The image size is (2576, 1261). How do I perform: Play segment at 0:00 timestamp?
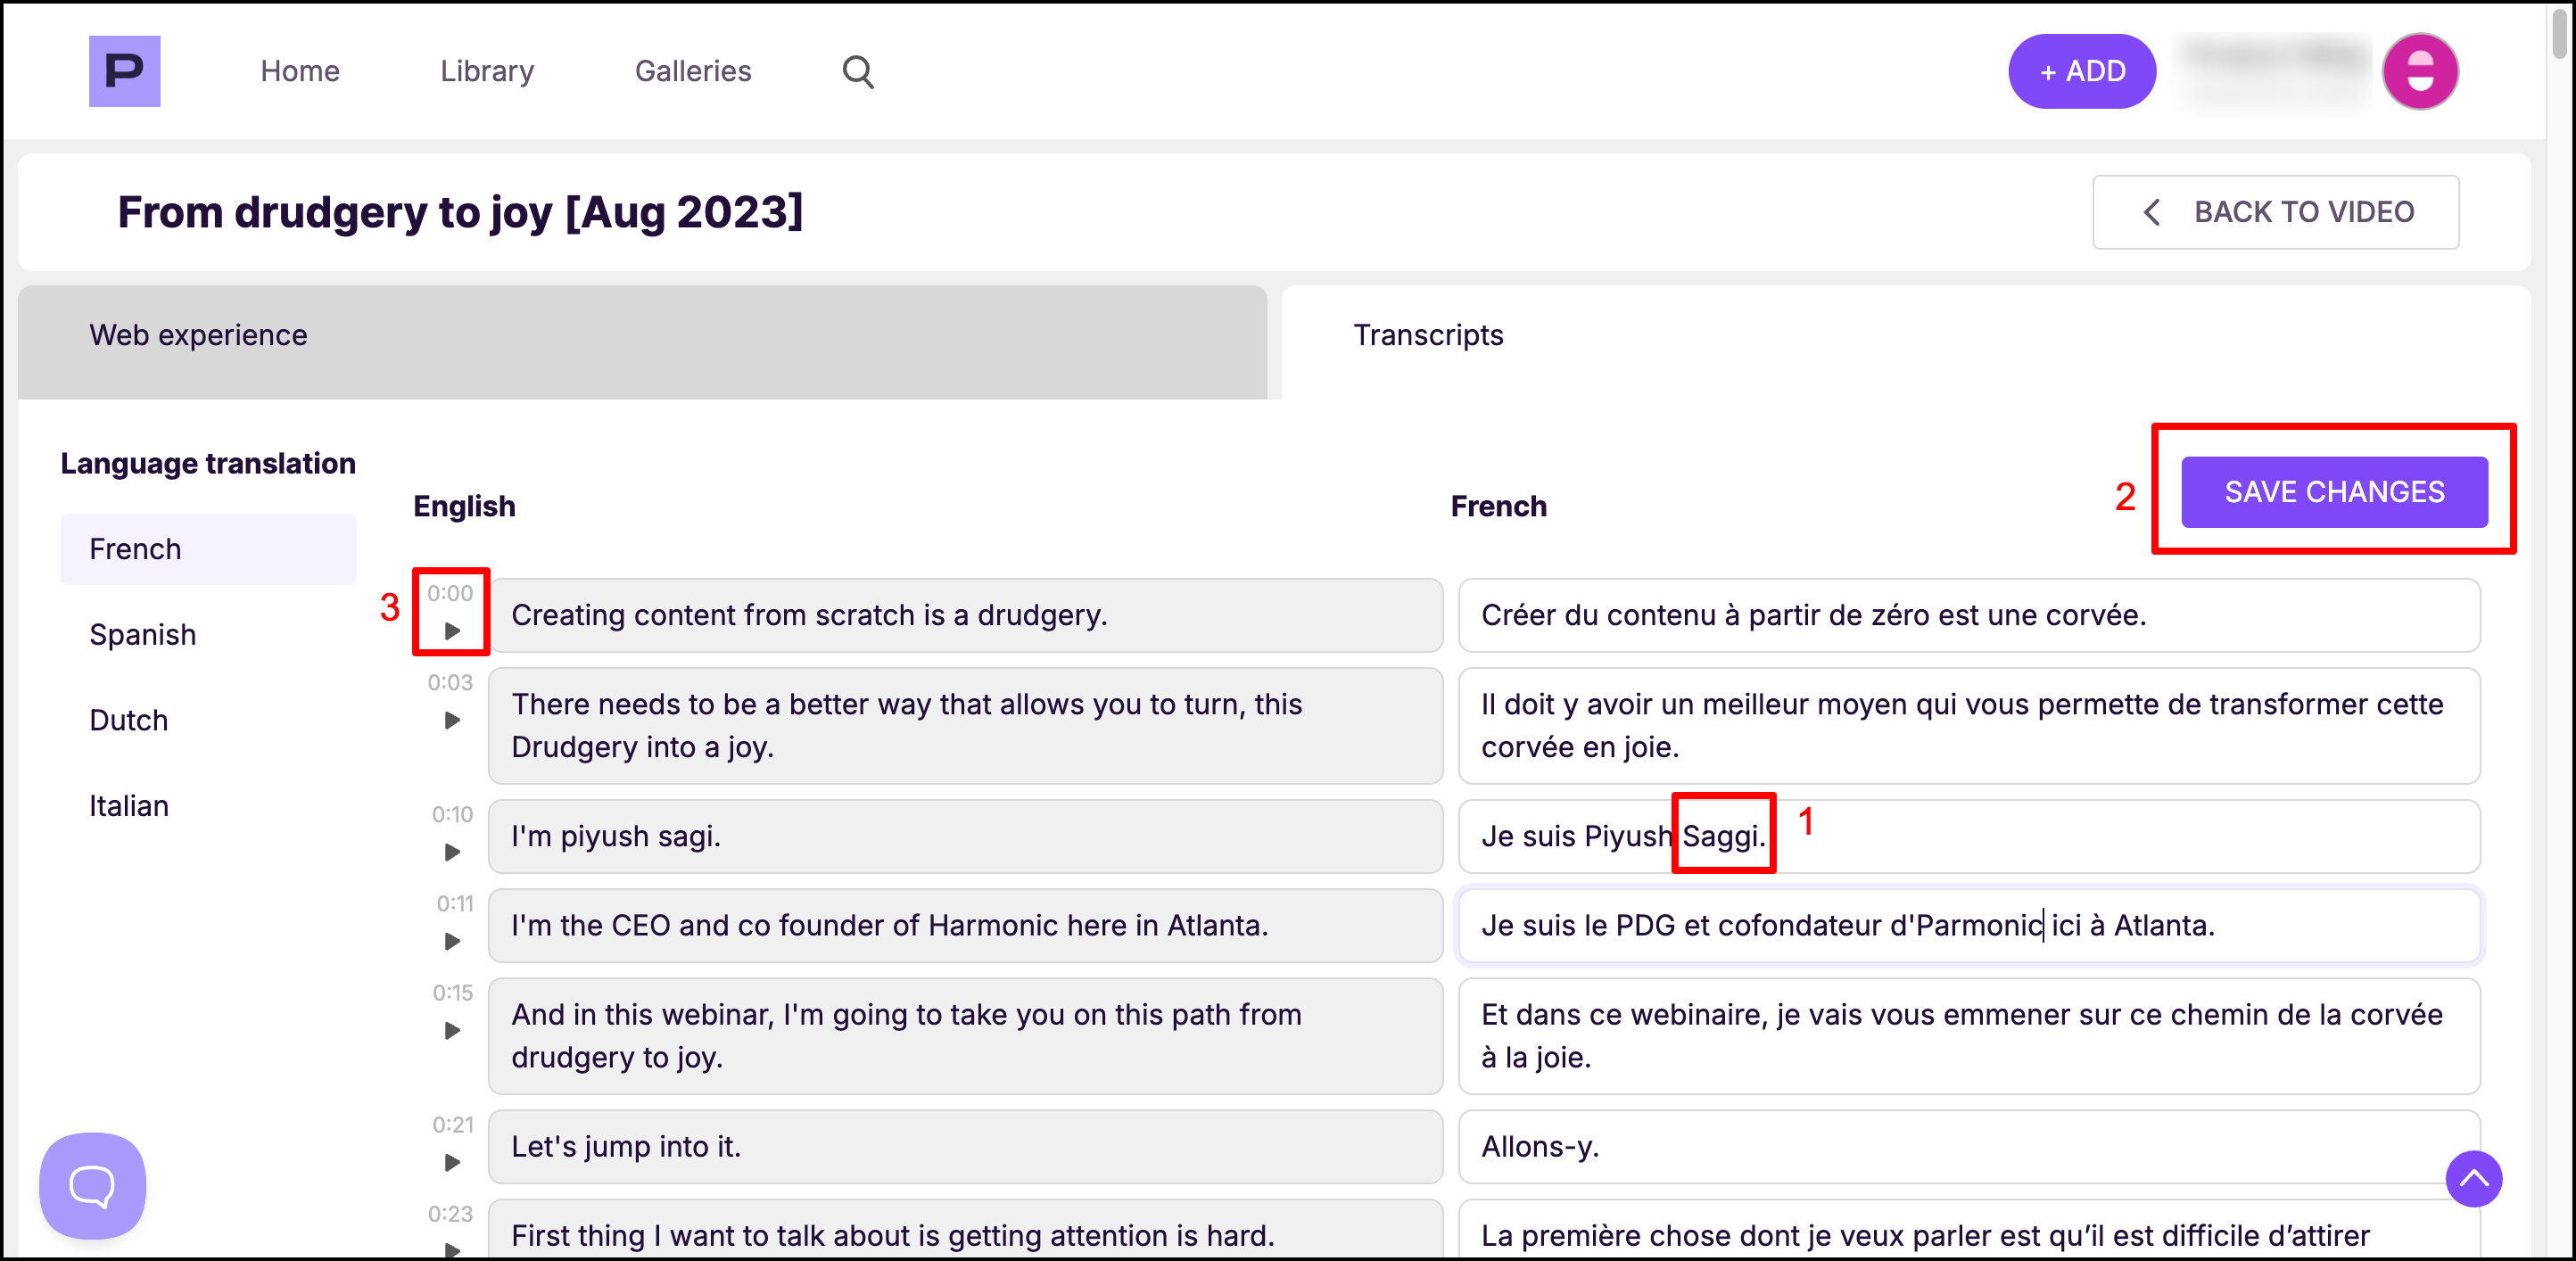[452, 631]
